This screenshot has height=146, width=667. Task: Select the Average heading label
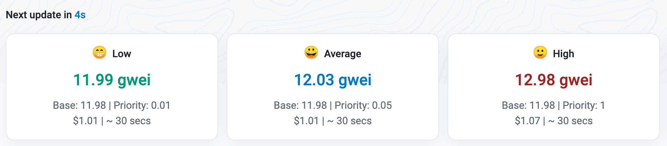(x=343, y=54)
